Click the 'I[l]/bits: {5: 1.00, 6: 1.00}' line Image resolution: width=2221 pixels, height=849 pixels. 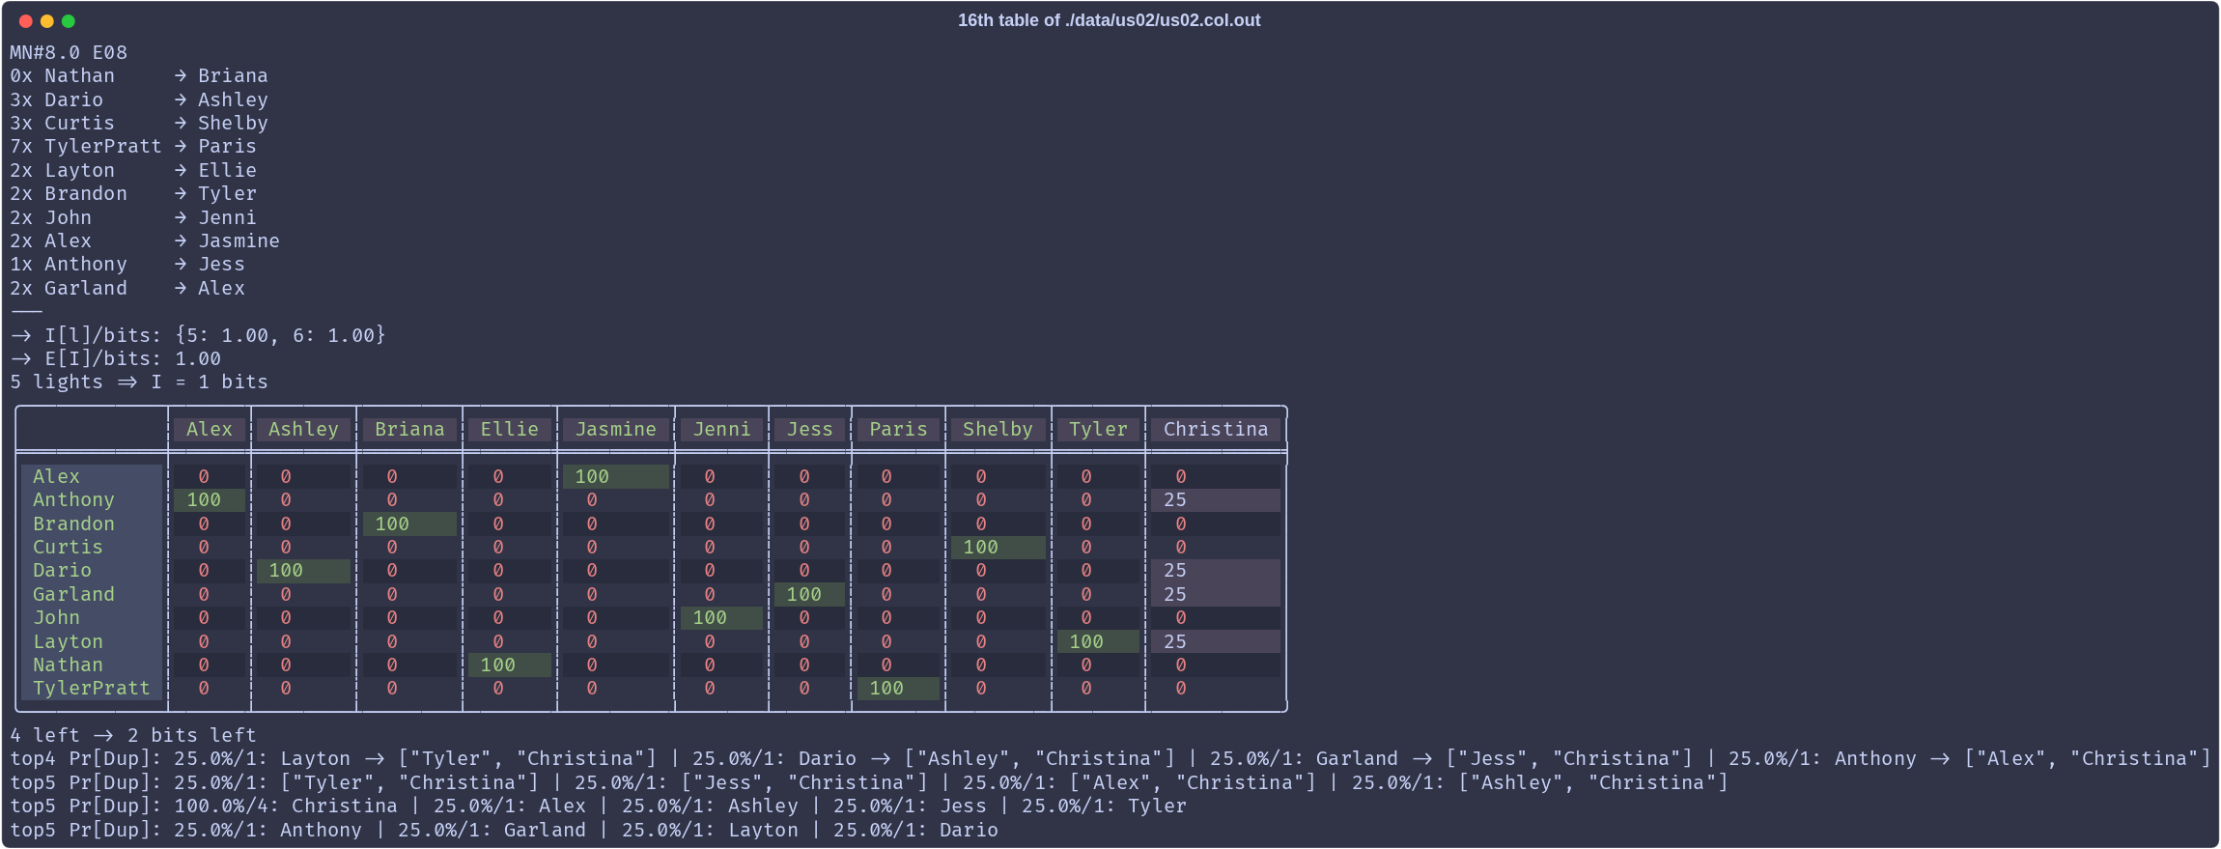[198, 335]
